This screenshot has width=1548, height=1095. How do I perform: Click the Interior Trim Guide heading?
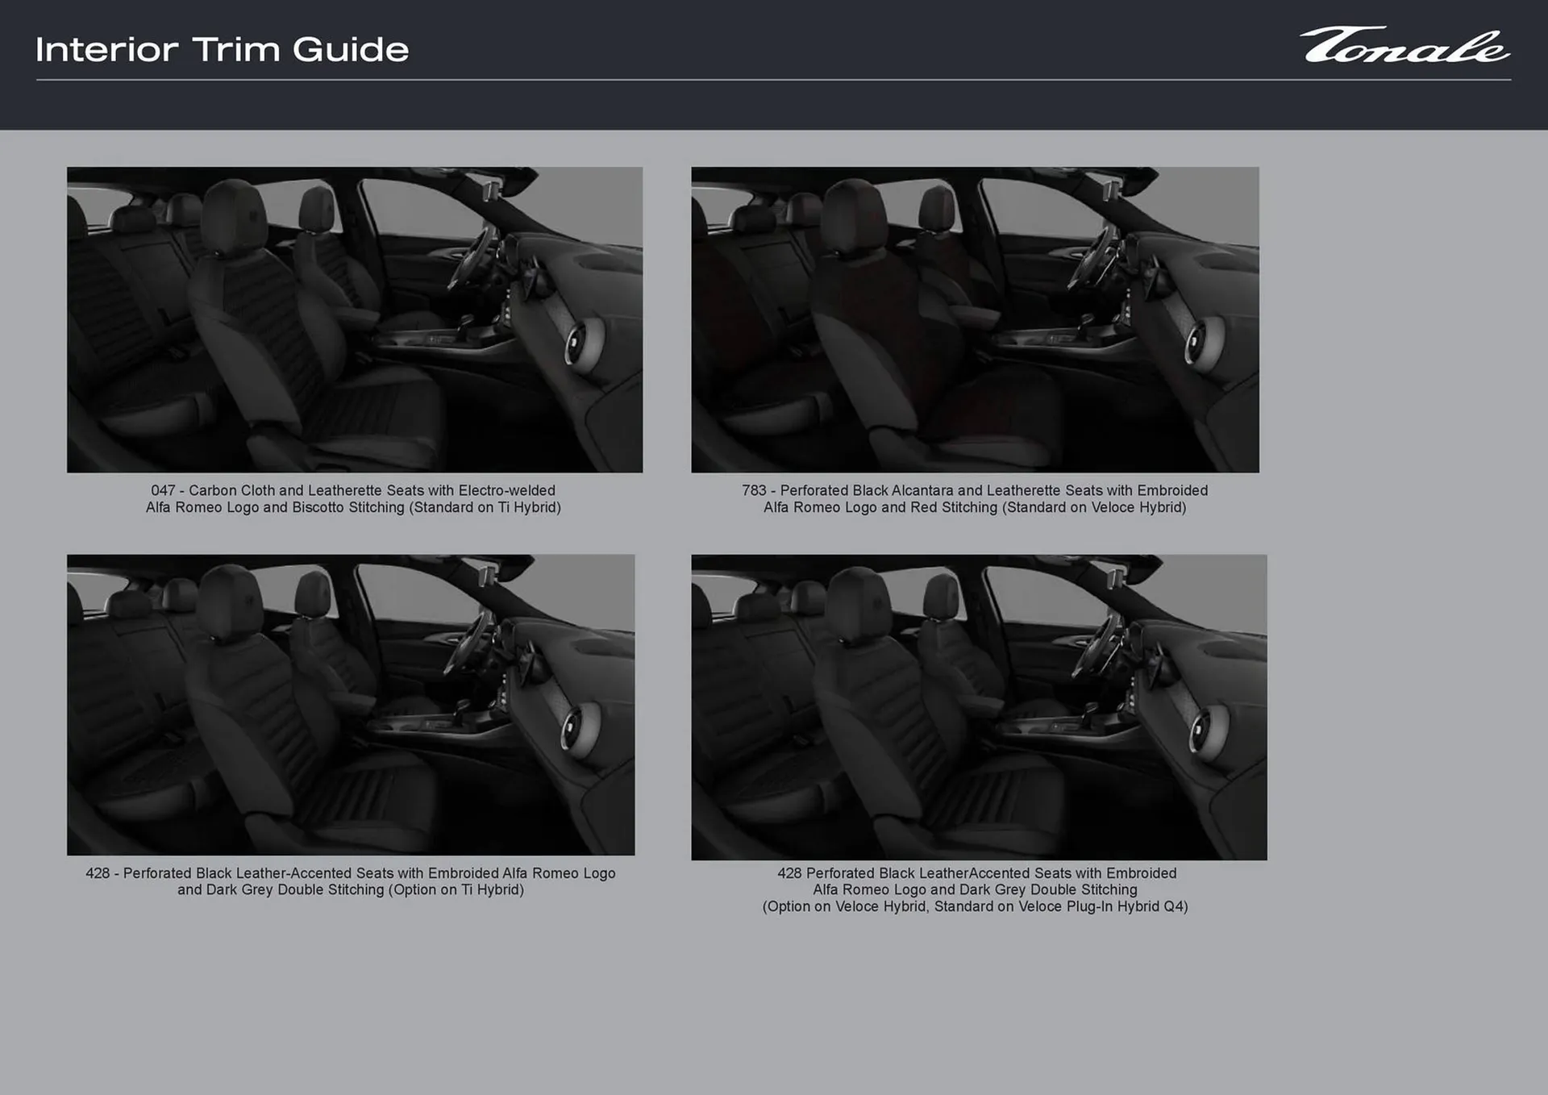click(x=222, y=50)
